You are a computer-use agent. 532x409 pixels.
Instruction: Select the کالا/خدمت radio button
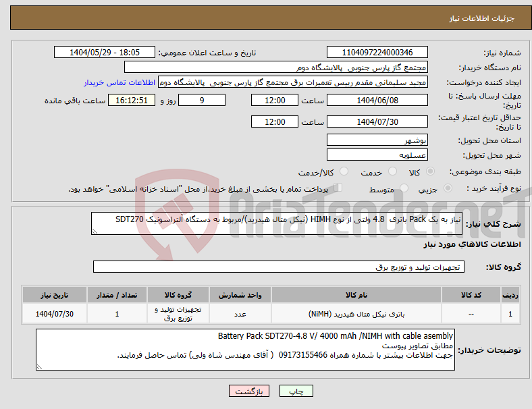(344, 171)
